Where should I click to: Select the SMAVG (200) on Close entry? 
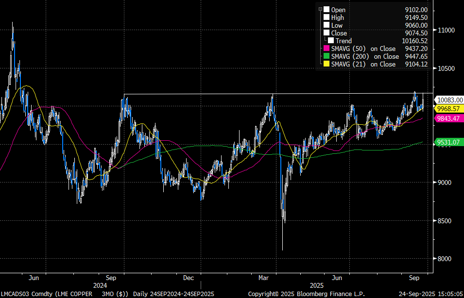364,56
